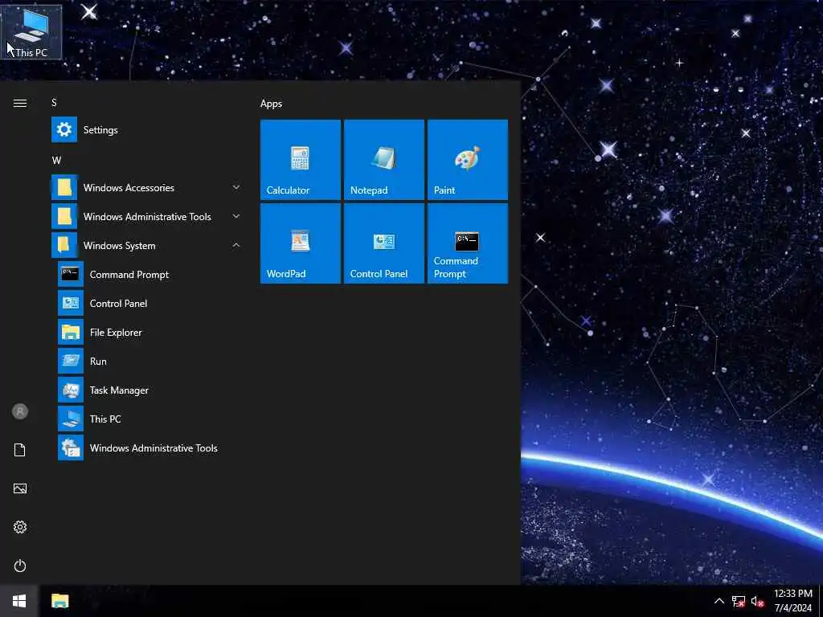
Task: Click the Control Panel label in app list
Action: pyautogui.click(x=118, y=303)
